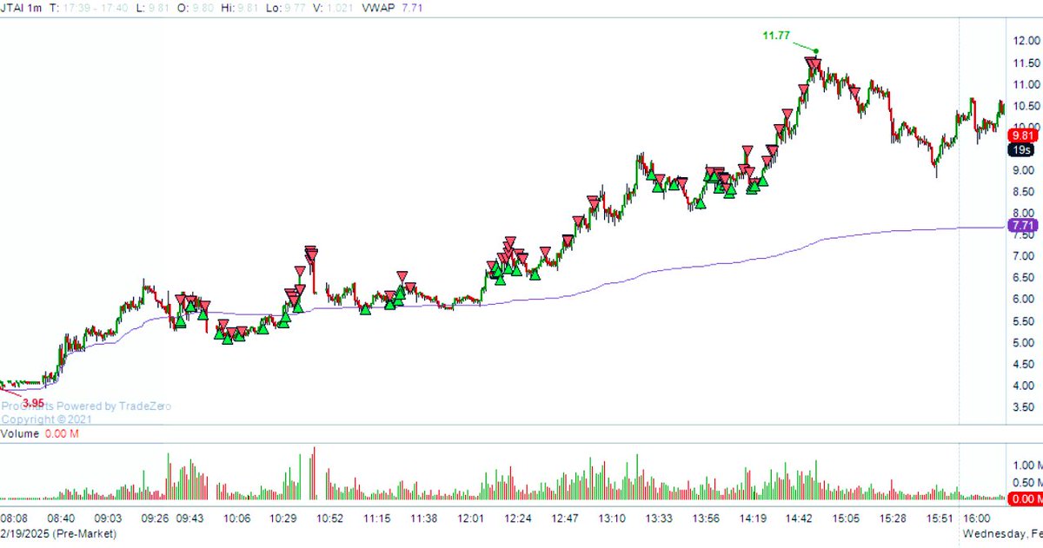Image resolution: width=1043 pixels, height=548 pixels.
Task: Click the red 3.95 low-of-day marker
Action: tap(33, 403)
